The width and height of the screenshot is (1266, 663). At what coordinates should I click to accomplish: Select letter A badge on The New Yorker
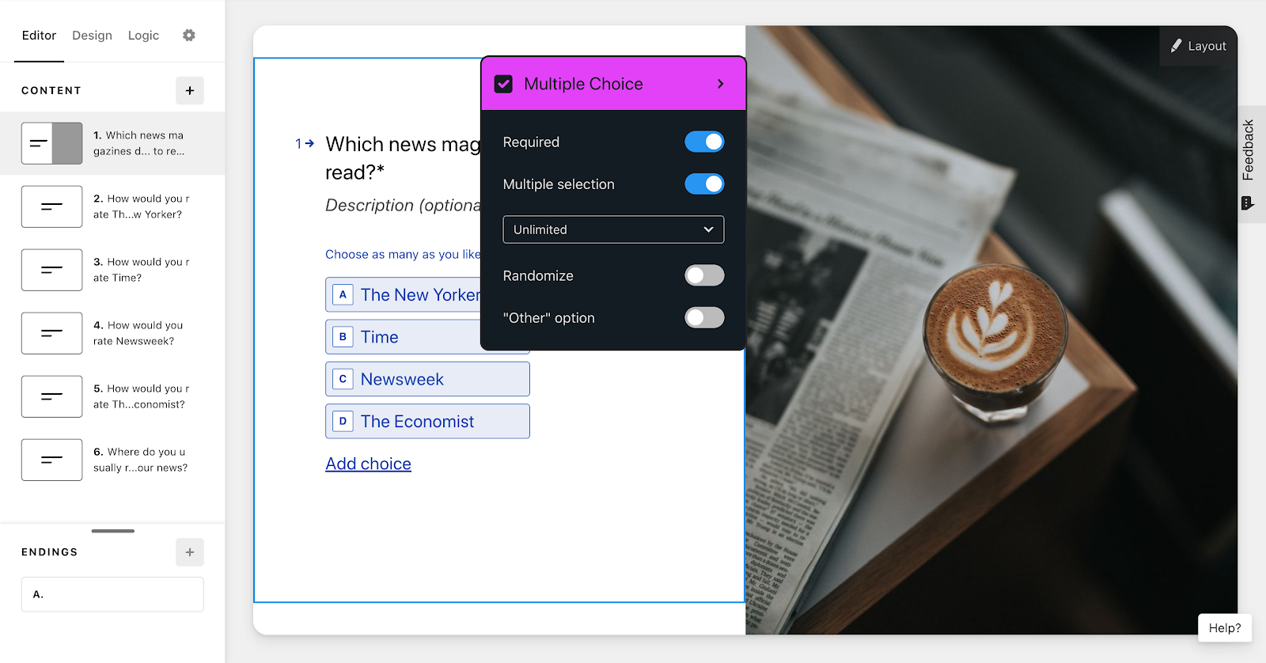tap(343, 295)
